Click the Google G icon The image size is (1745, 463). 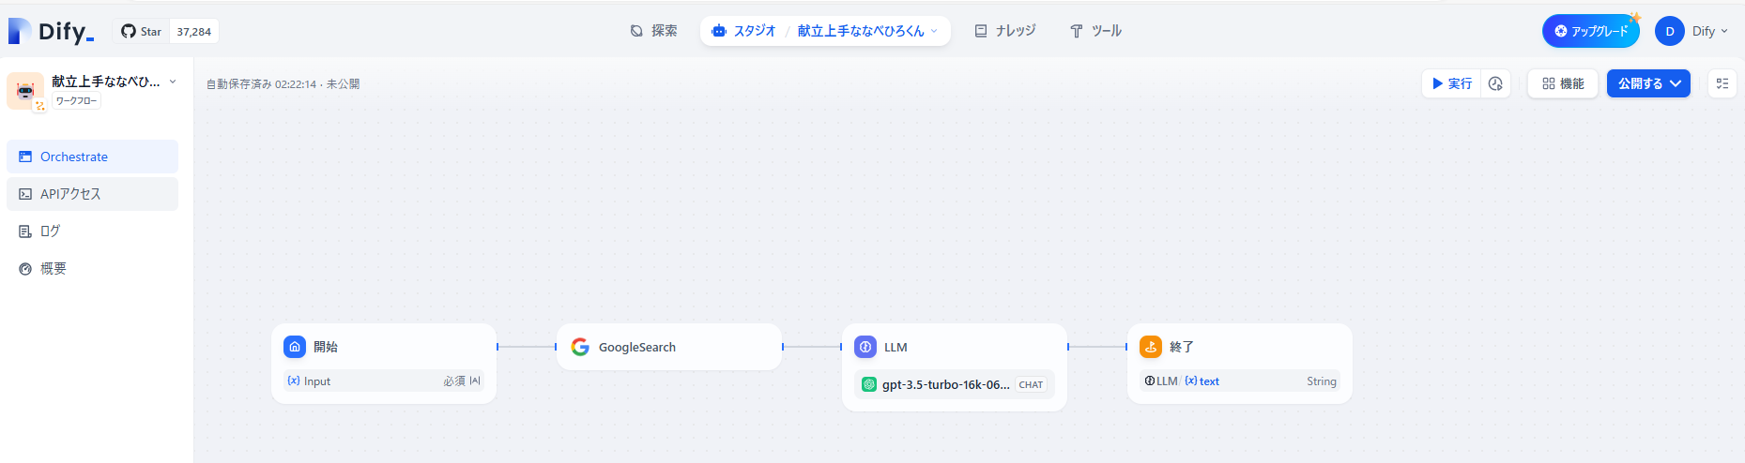coord(580,347)
